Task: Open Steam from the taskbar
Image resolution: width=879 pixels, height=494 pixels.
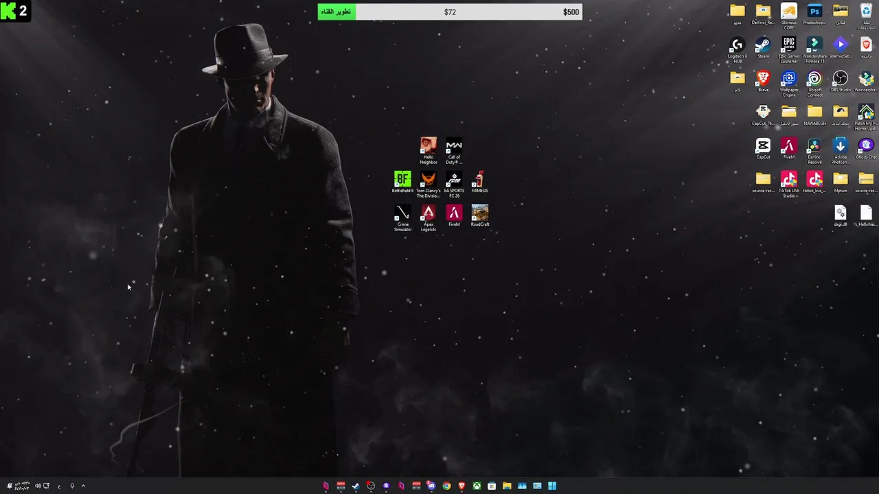Action: point(356,486)
